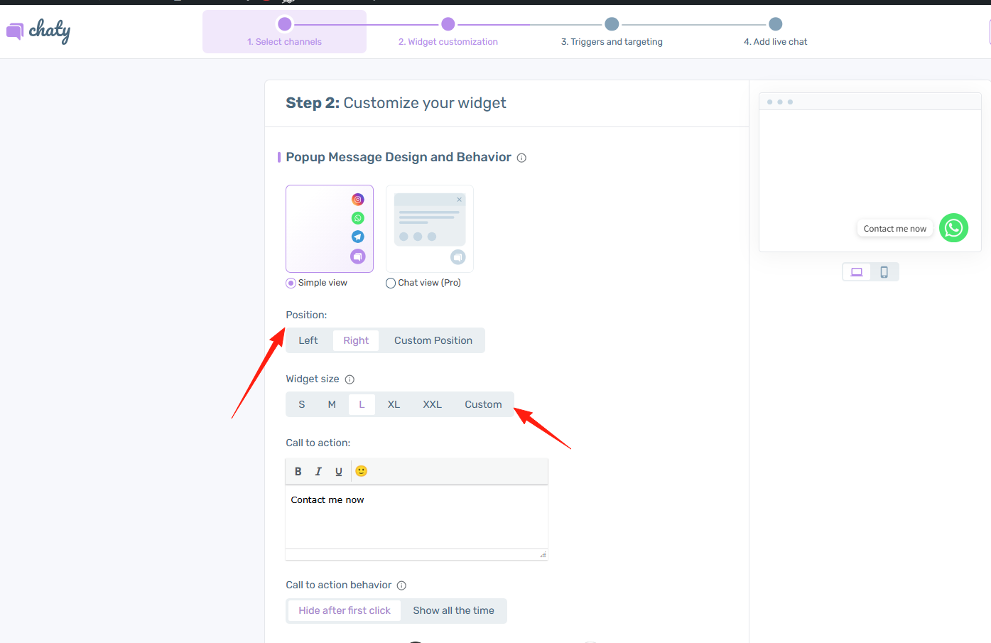Select Custom widget size option
Image resolution: width=991 pixels, height=643 pixels.
[483, 404]
